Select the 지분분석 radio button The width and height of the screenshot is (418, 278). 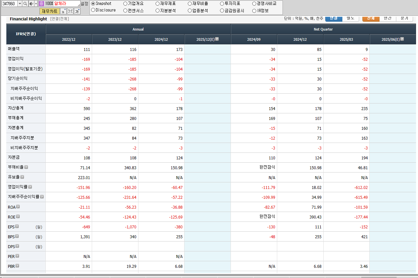pos(158,11)
